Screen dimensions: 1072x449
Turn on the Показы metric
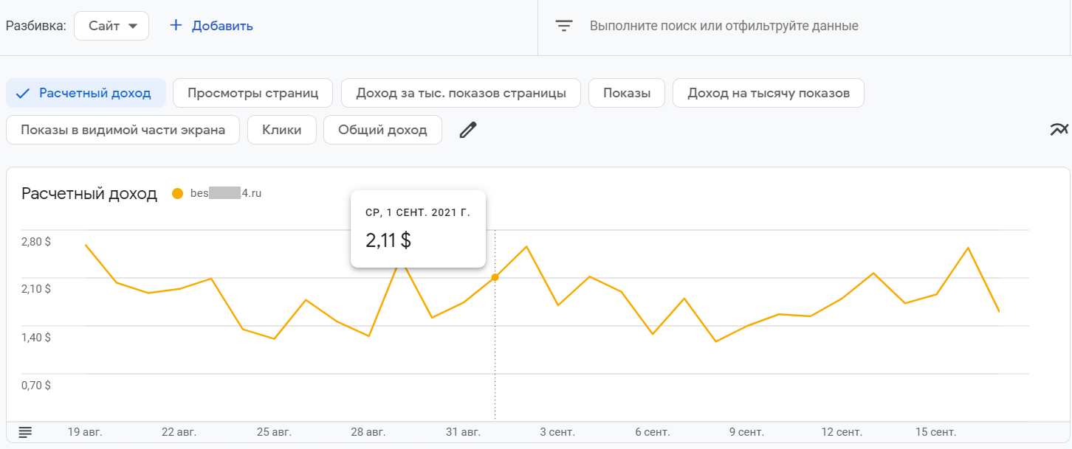627,94
